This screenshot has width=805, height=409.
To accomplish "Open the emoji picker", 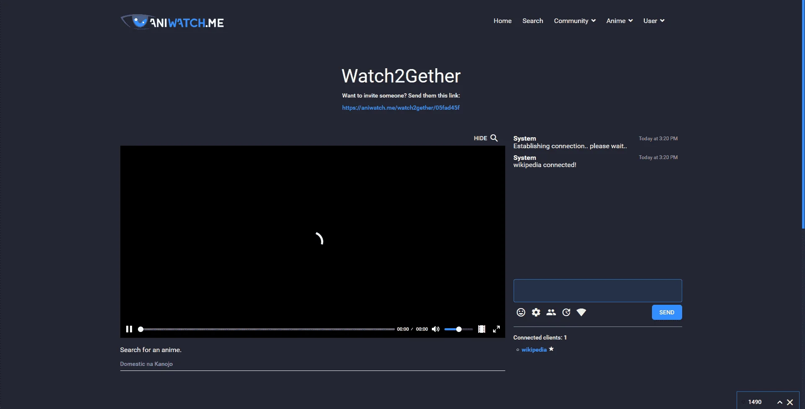I will coord(521,312).
